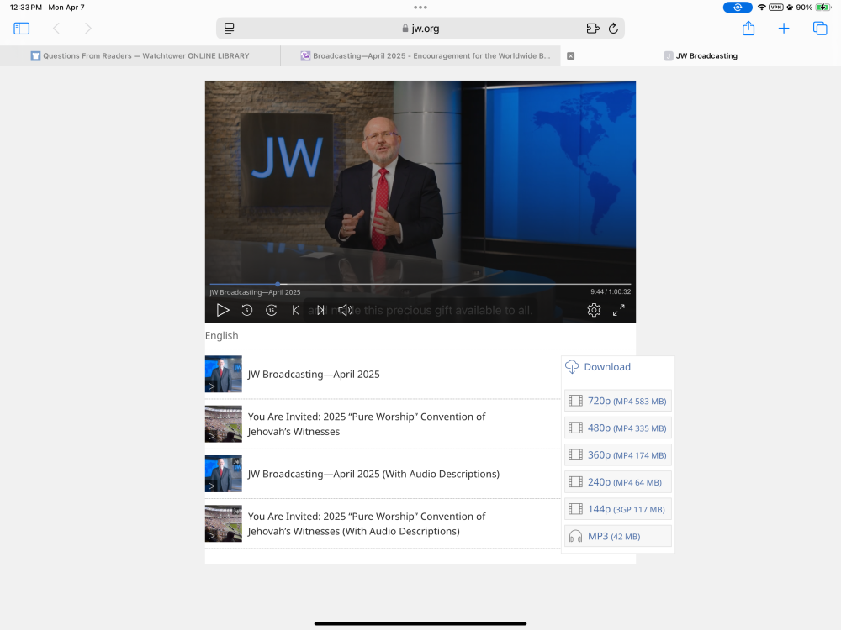Viewport: 841px width, 630px height.
Task: Jump to previous video track
Action: pyautogui.click(x=296, y=310)
